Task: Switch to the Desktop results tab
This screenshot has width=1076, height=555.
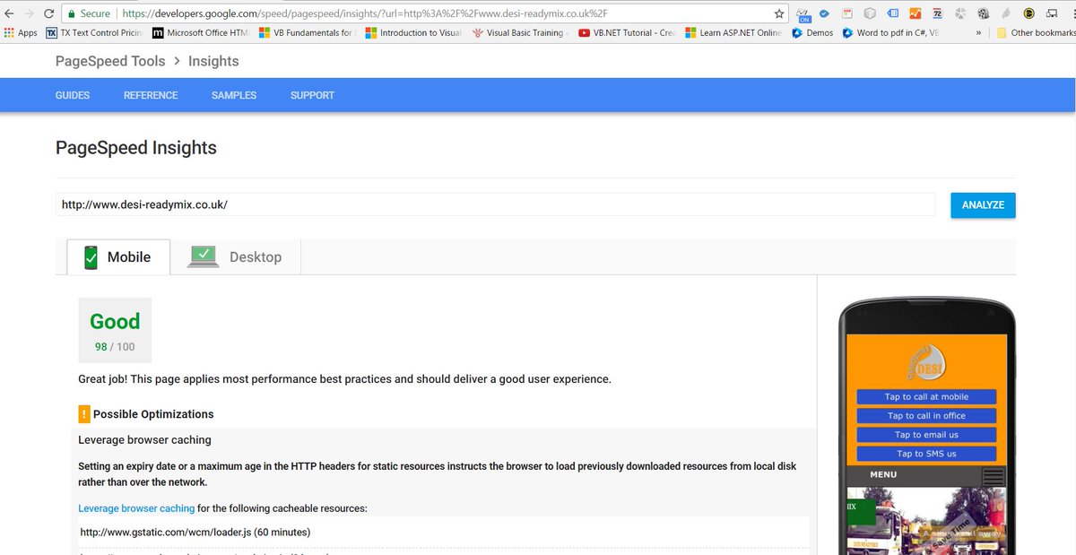Action: (235, 256)
